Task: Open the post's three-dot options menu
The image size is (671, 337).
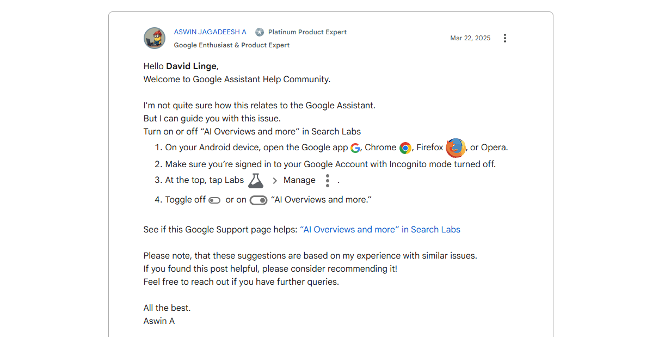Action: point(505,38)
